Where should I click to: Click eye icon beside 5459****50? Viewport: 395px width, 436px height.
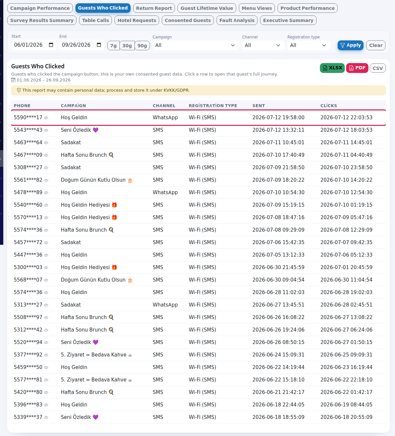click(x=46, y=368)
